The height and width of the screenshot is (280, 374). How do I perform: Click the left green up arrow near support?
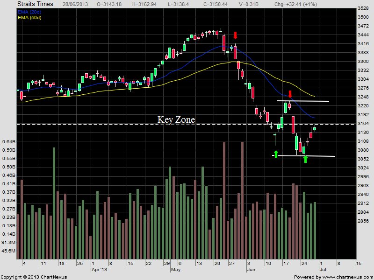coord(276,154)
